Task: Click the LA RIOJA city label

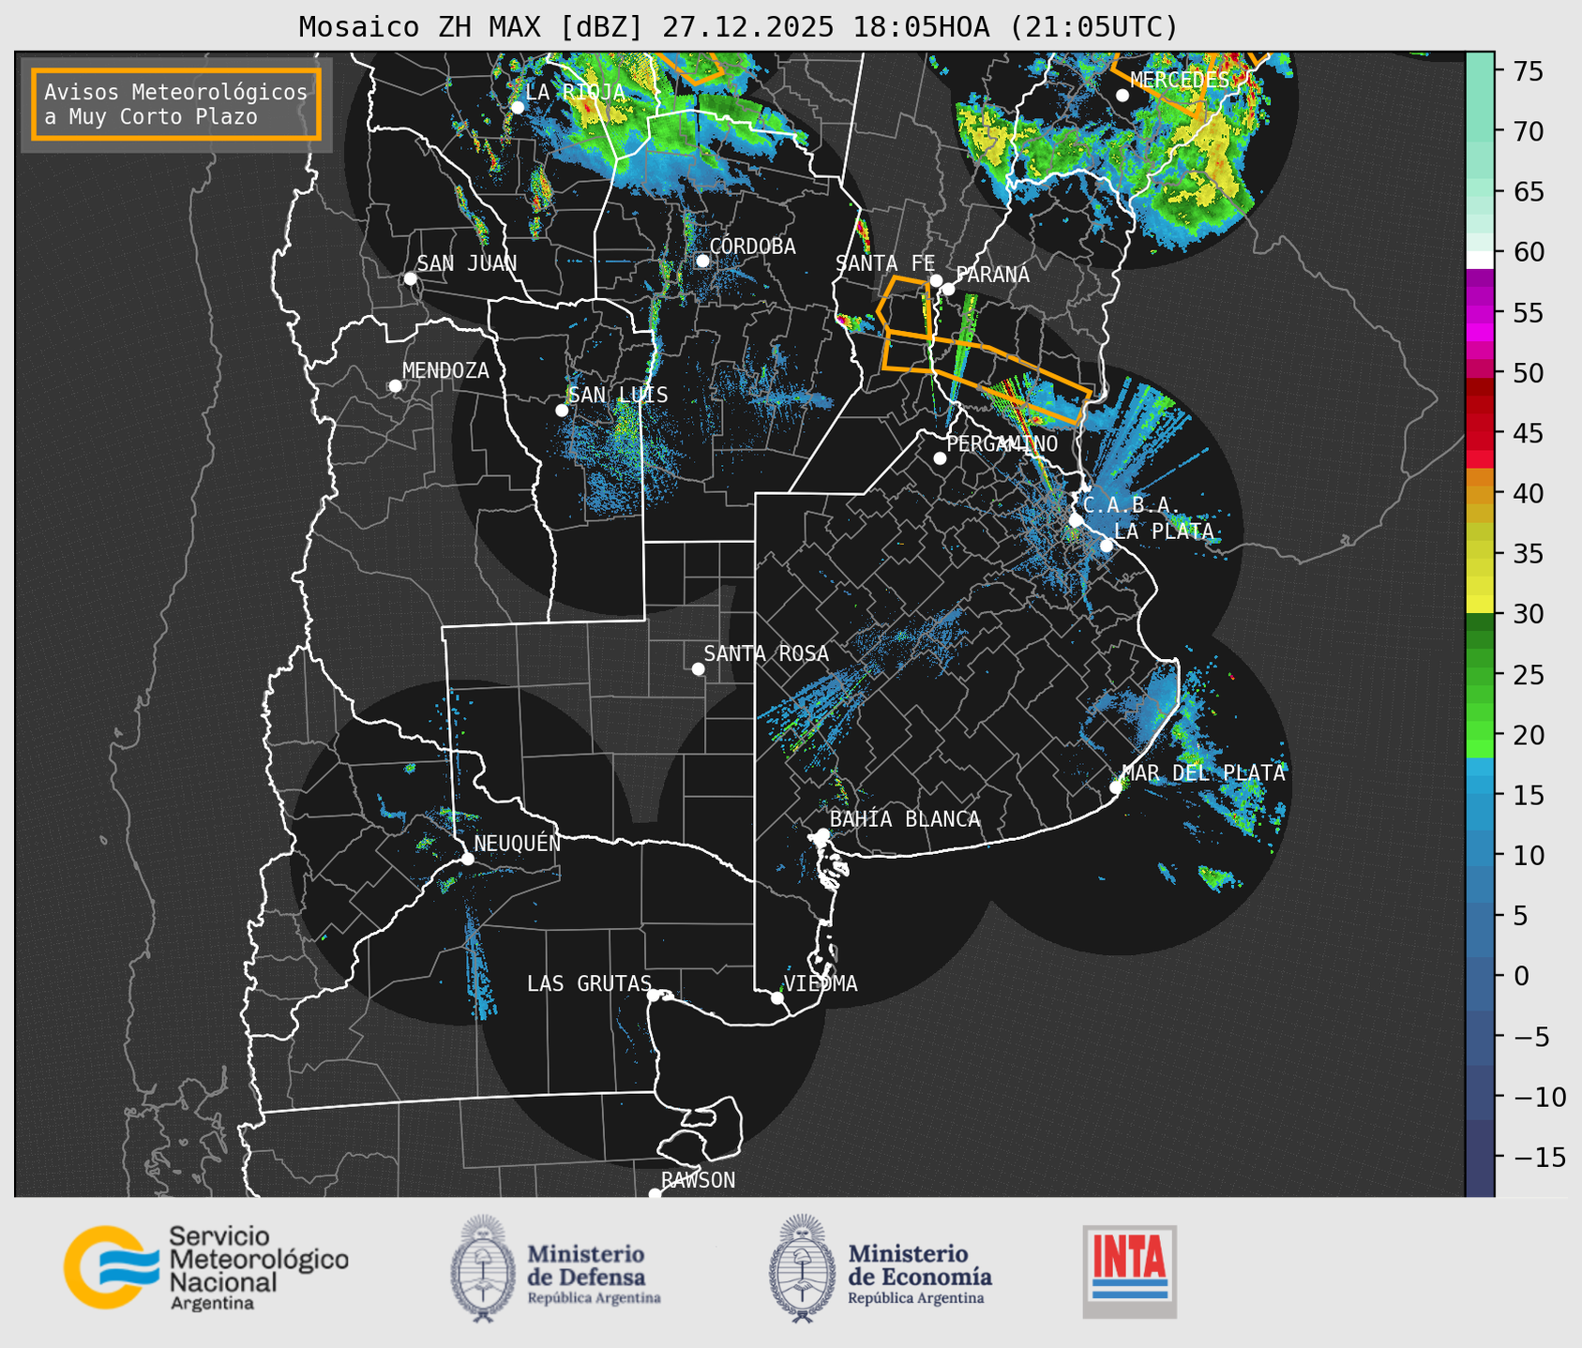Action: pyautogui.click(x=575, y=92)
